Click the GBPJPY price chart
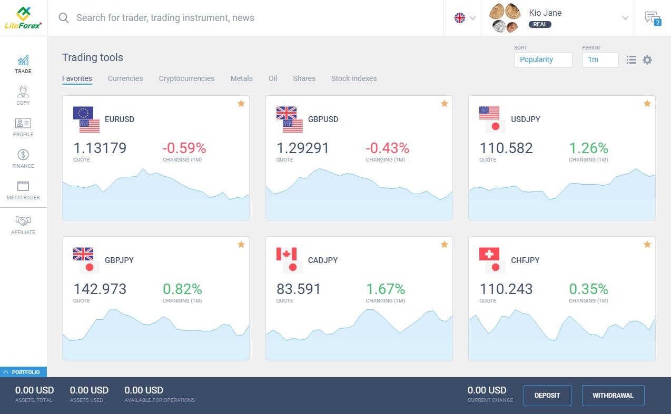 point(156,335)
